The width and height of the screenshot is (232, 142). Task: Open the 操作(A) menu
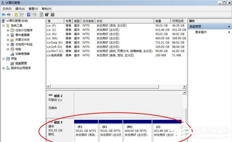(x=20, y=9)
